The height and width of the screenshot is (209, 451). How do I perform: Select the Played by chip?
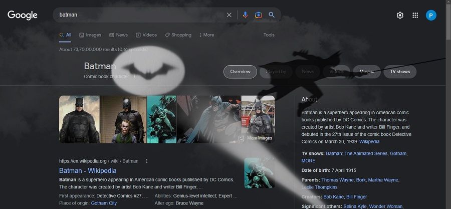pos(276,72)
